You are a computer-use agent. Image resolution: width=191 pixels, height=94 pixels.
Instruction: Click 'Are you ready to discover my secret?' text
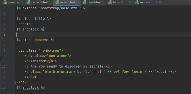[67, 66]
